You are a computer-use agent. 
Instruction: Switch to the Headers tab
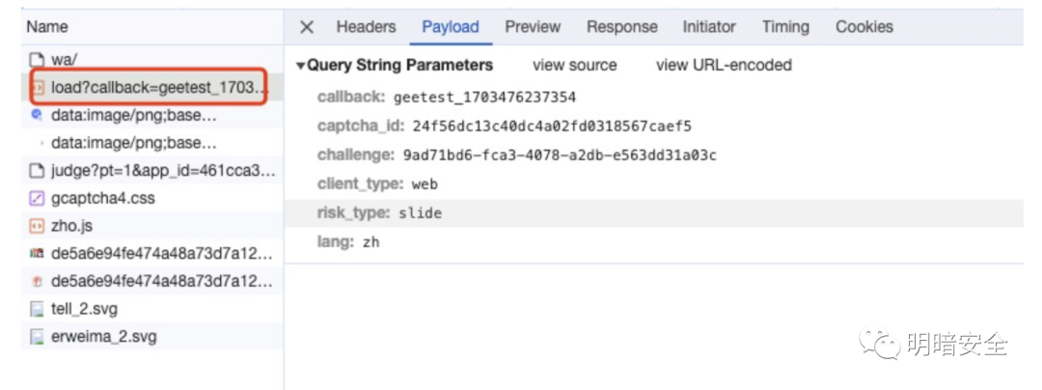tap(366, 27)
